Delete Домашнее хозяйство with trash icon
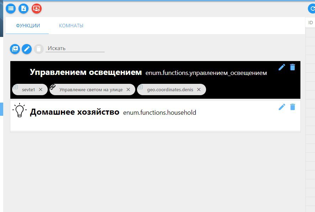Screen dimensions: 315x212 293,107
